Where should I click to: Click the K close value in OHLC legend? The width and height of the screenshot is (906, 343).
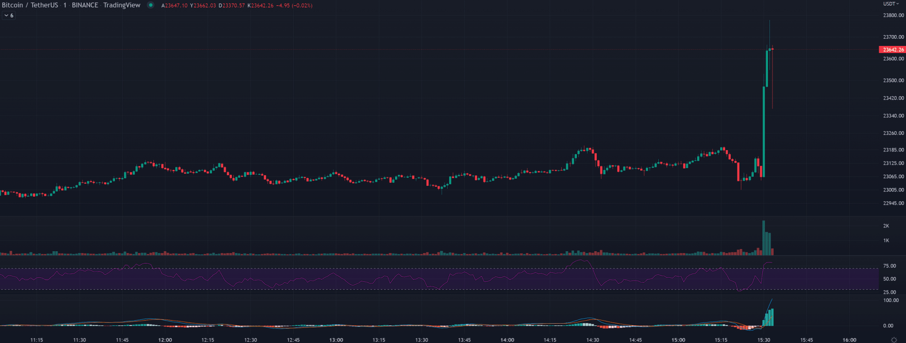coord(261,6)
